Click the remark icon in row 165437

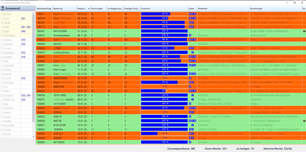click(x=304, y=31)
